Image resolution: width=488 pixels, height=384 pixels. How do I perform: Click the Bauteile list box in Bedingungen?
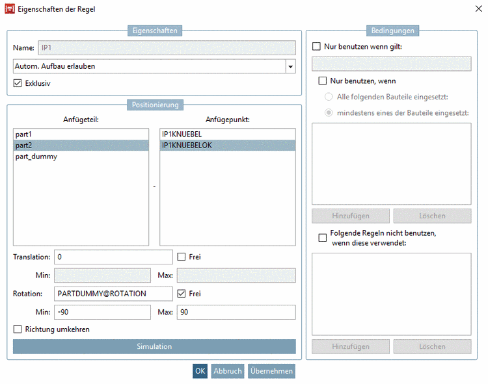(x=392, y=164)
